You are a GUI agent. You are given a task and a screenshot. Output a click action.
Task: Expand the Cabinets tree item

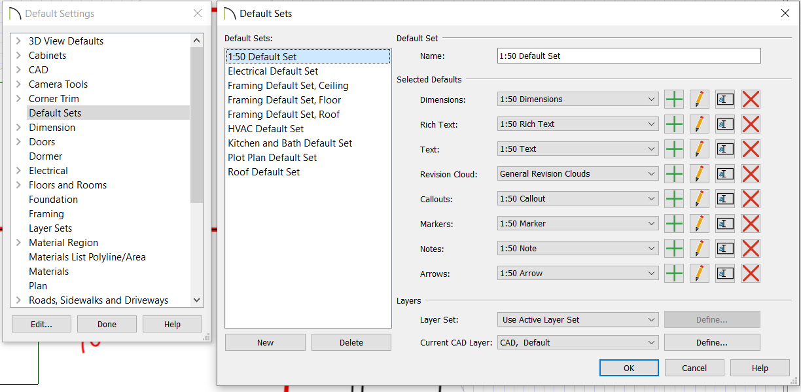click(x=18, y=55)
